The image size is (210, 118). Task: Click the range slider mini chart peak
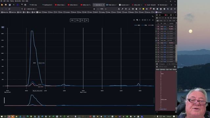point(32,95)
